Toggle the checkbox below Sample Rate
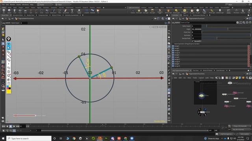 point(193,41)
